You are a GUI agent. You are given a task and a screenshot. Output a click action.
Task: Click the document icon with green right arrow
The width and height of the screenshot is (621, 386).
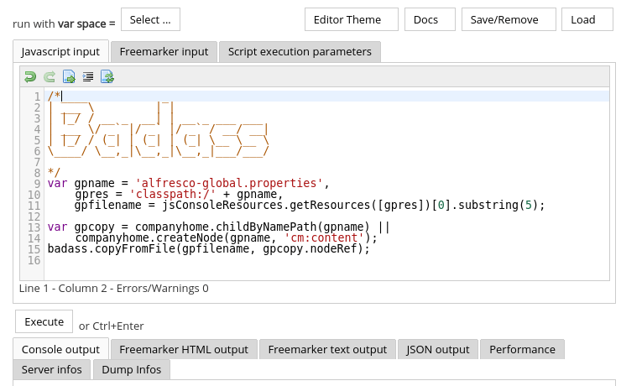(x=69, y=77)
